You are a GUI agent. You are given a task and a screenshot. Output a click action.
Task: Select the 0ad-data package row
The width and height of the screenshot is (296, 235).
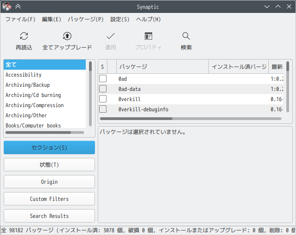[x=191, y=89]
